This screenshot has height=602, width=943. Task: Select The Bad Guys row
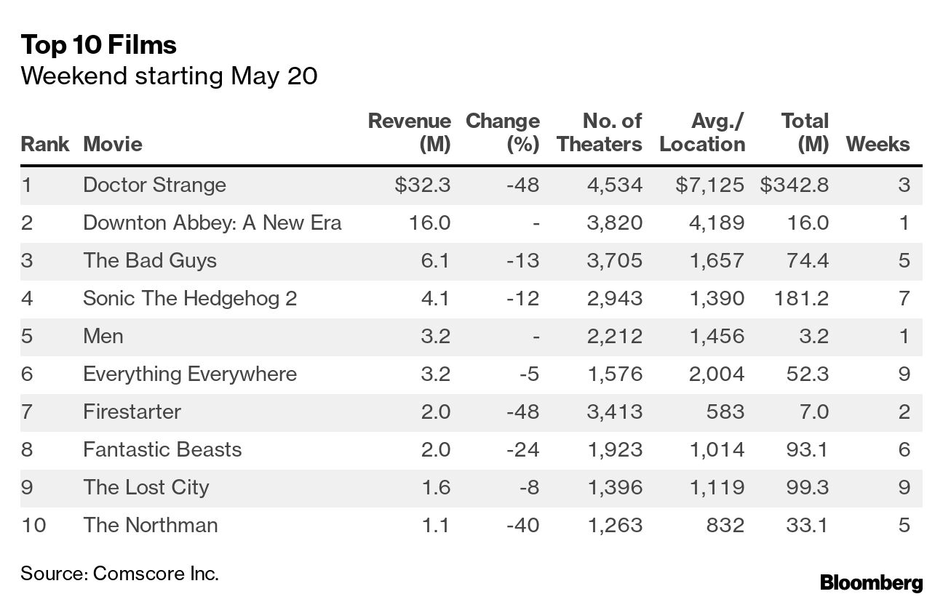(x=150, y=260)
